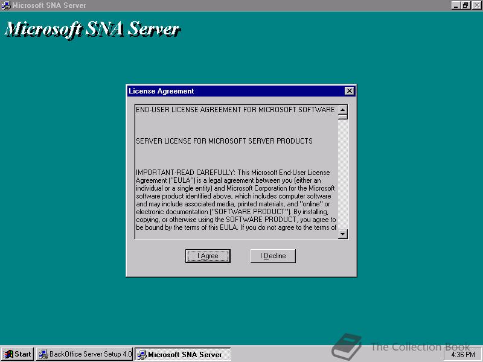Viewport: 483px width, 362px height.
Task: Click the license text scroll up arrow
Action: tap(342, 110)
